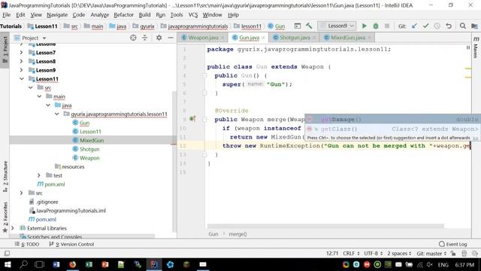
Task: Show Git history clock icon
Action: [x=437, y=26]
